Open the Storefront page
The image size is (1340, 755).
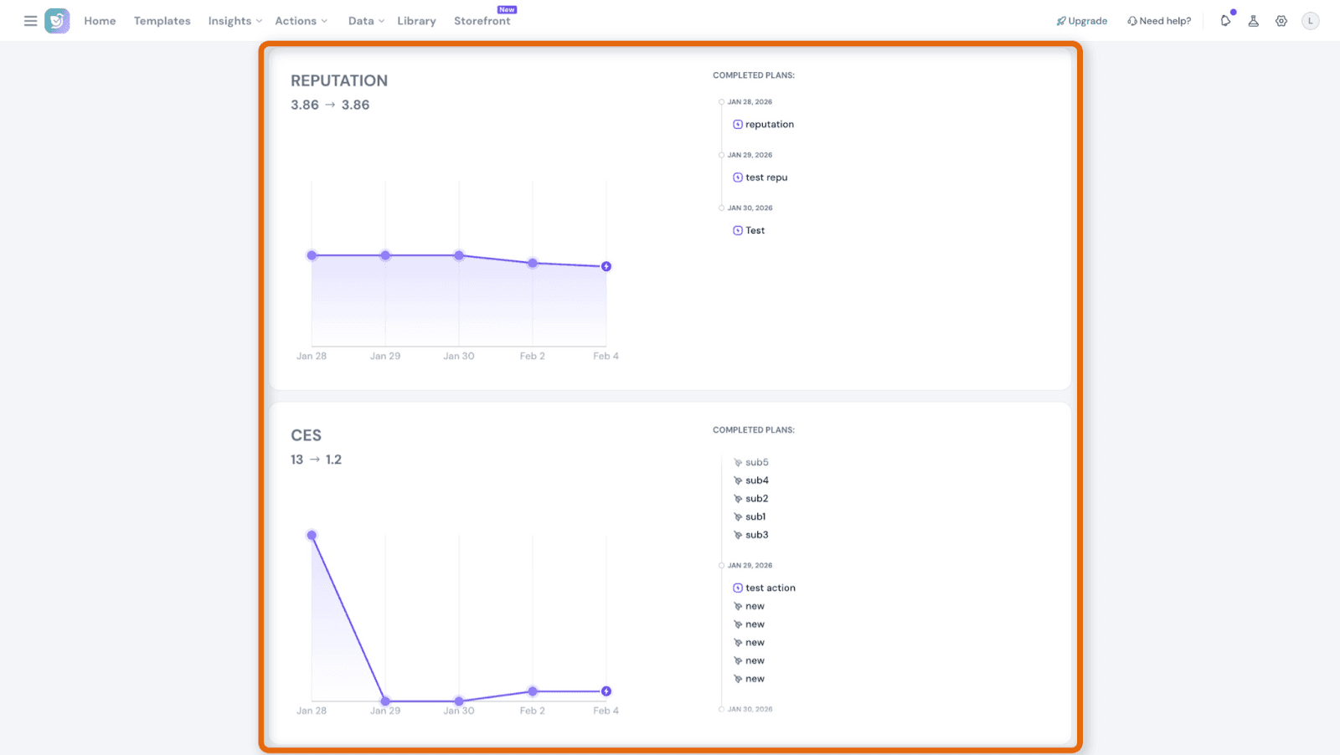[482, 21]
